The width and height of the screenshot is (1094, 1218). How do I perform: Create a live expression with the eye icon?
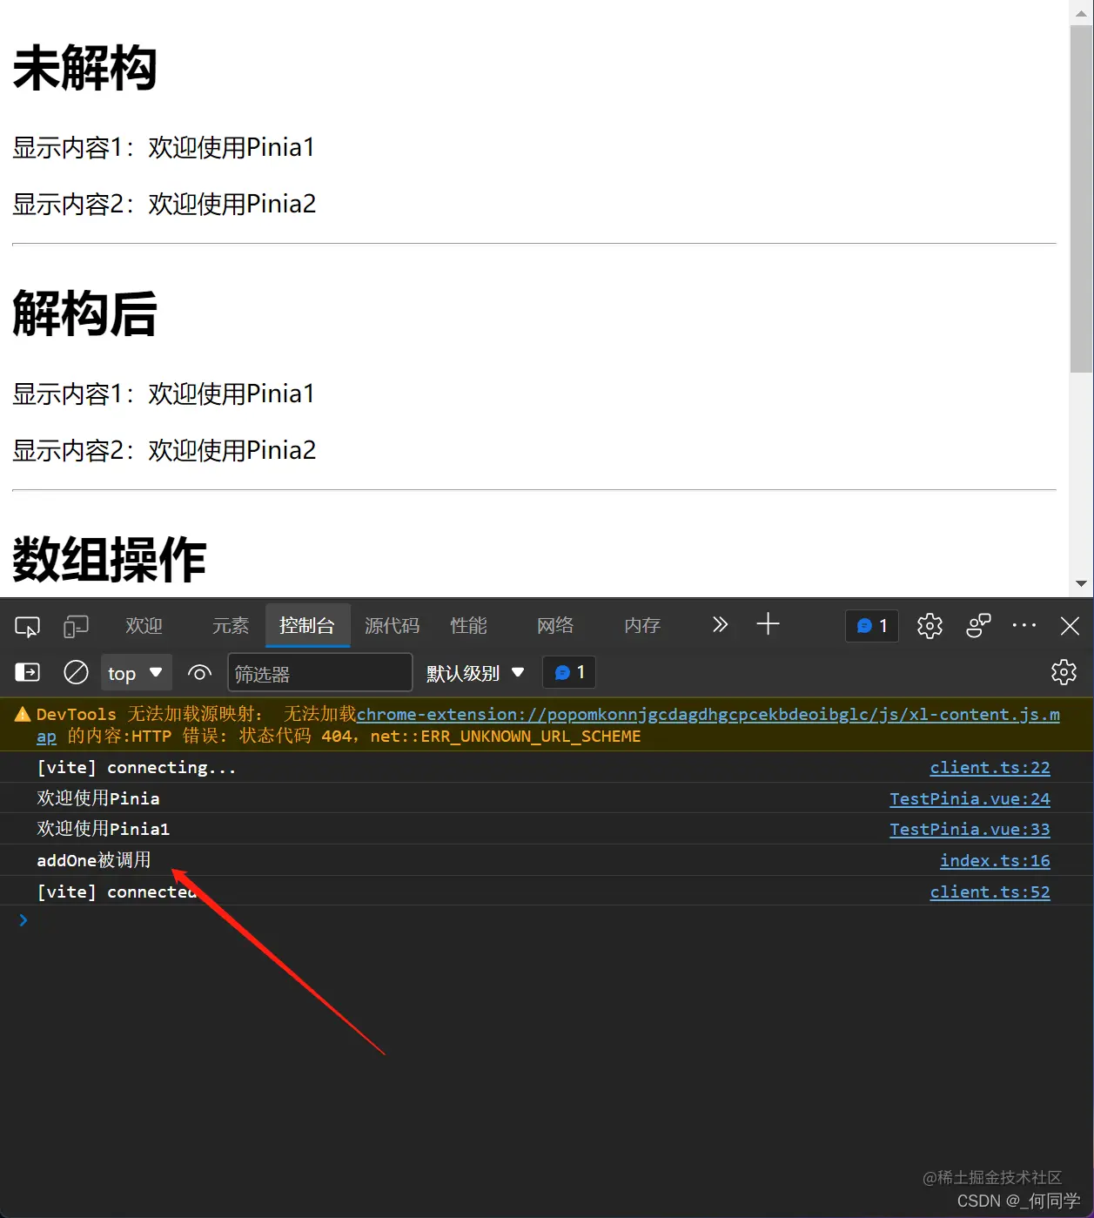pyautogui.click(x=199, y=672)
